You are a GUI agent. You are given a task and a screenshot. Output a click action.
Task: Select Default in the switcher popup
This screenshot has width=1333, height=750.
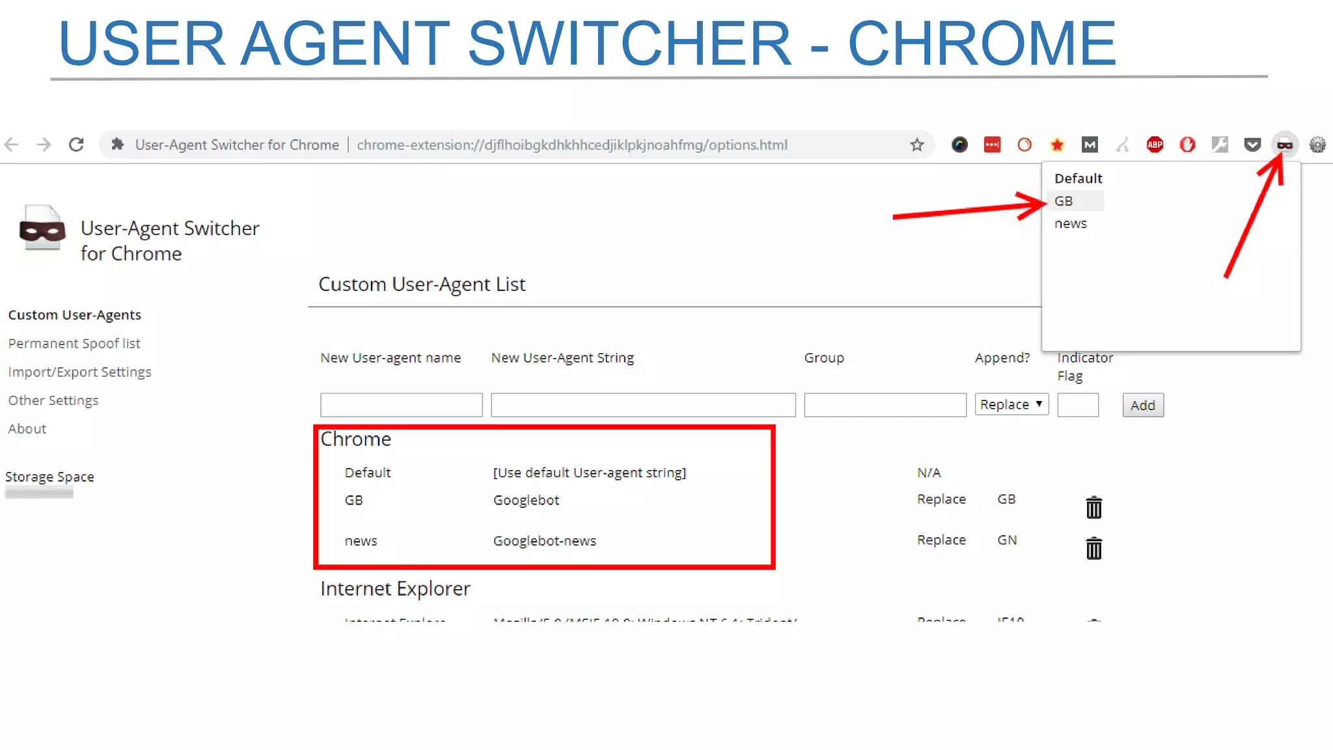point(1079,178)
